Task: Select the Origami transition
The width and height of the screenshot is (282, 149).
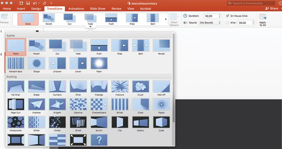Action: pos(57,106)
